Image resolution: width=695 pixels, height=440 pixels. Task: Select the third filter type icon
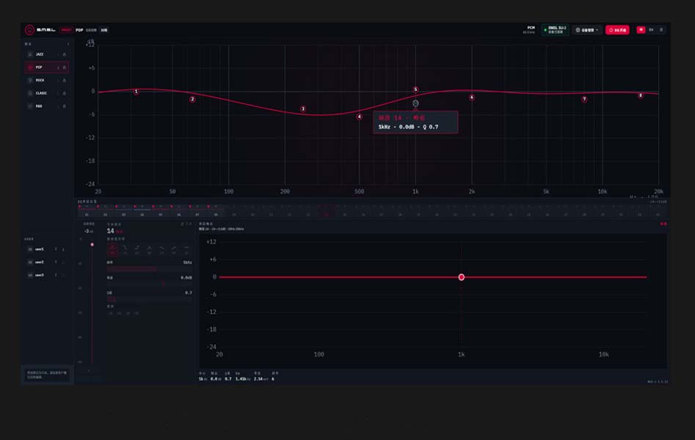click(137, 249)
